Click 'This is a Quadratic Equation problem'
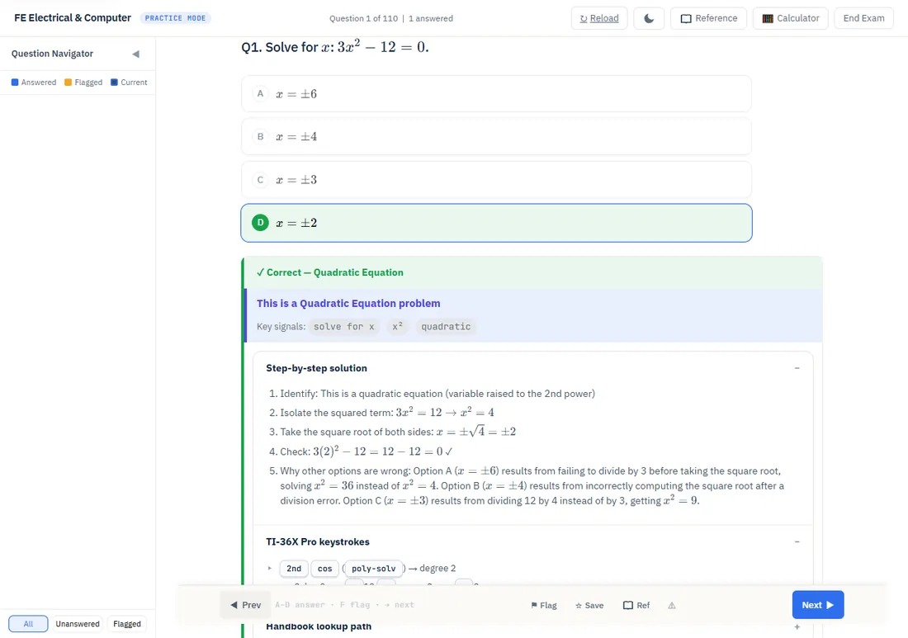 pyautogui.click(x=348, y=304)
